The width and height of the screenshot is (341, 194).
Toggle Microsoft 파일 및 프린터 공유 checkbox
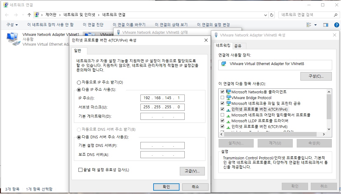[x=222, y=103]
